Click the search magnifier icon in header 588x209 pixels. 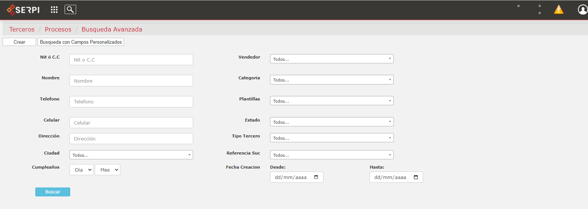tap(70, 10)
